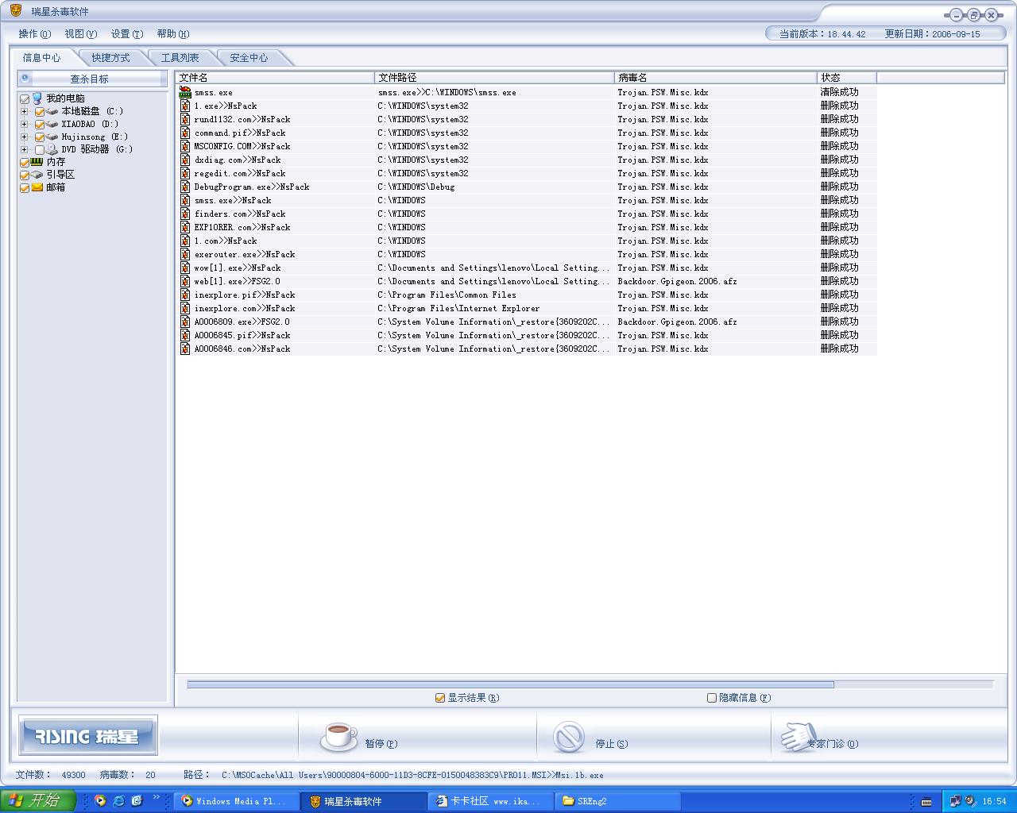Click the 我的电脑 computer icon

pos(37,98)
